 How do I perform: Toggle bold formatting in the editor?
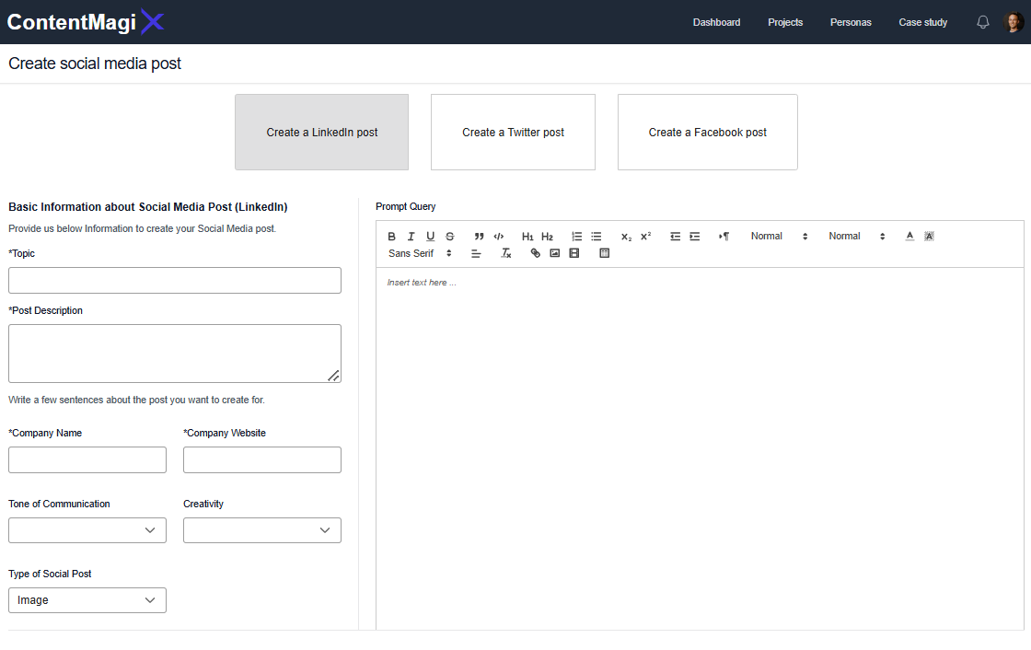(x=391, y=237)
